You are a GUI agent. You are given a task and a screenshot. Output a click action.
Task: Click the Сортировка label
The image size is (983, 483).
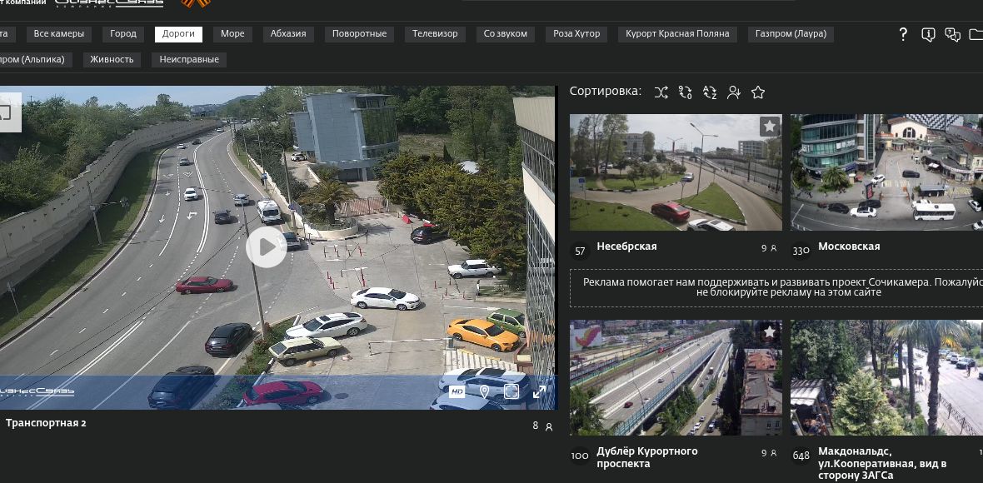606,92
